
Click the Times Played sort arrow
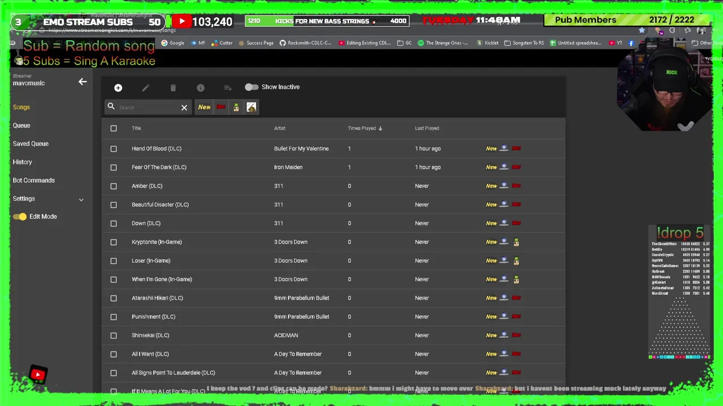[x=380, y=129]
